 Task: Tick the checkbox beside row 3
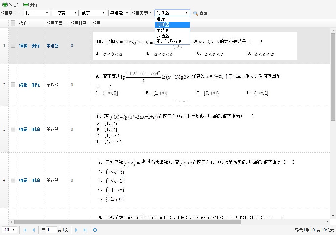click(x=13, y=129)
